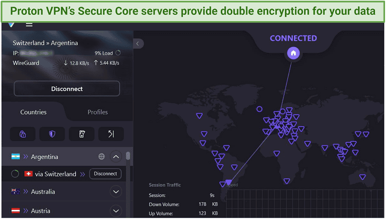Click the globe icon next to Argentina
The image size is (386, 219).
102,156
